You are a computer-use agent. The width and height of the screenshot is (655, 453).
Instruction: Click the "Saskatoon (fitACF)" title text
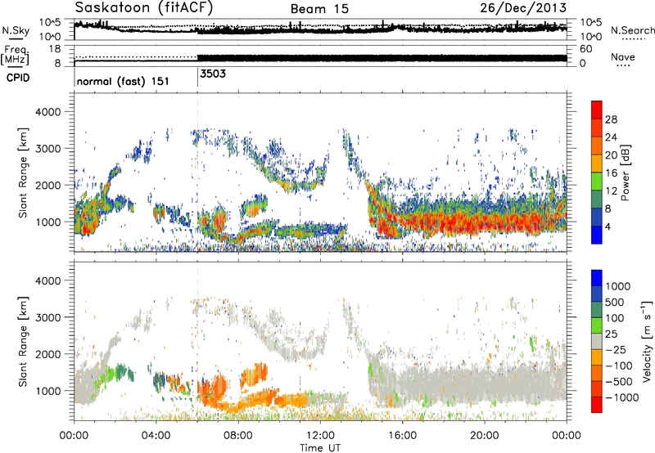click(144, 8)
